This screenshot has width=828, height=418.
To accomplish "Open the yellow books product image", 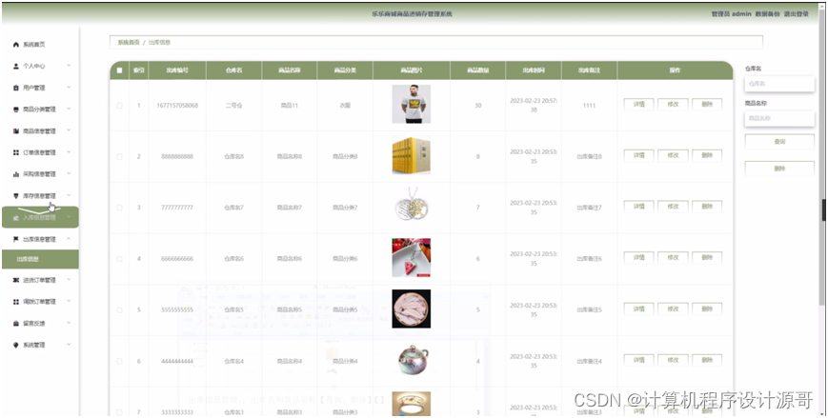I will (412, 155).
